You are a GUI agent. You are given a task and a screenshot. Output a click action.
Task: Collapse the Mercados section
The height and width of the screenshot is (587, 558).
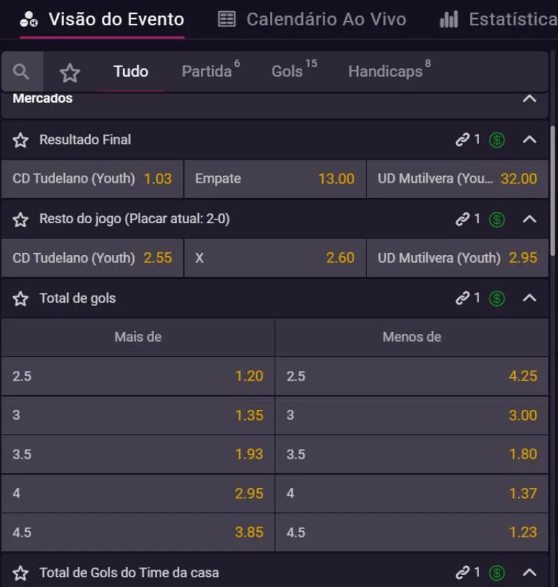529,98
